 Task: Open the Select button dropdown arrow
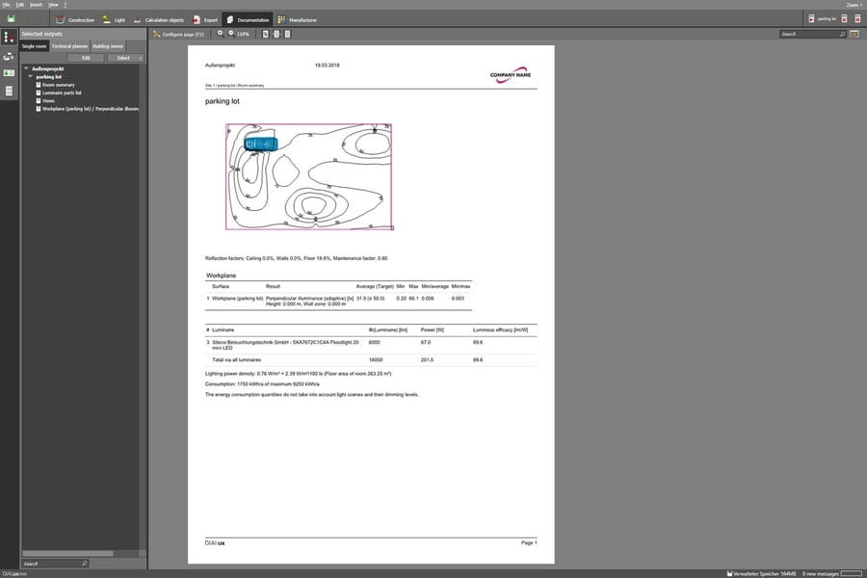(x=141, y=58)
